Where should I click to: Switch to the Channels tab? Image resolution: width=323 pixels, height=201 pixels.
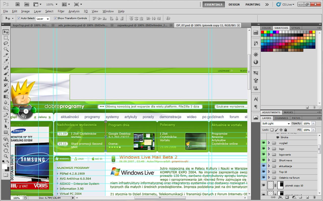coord(281,118)
